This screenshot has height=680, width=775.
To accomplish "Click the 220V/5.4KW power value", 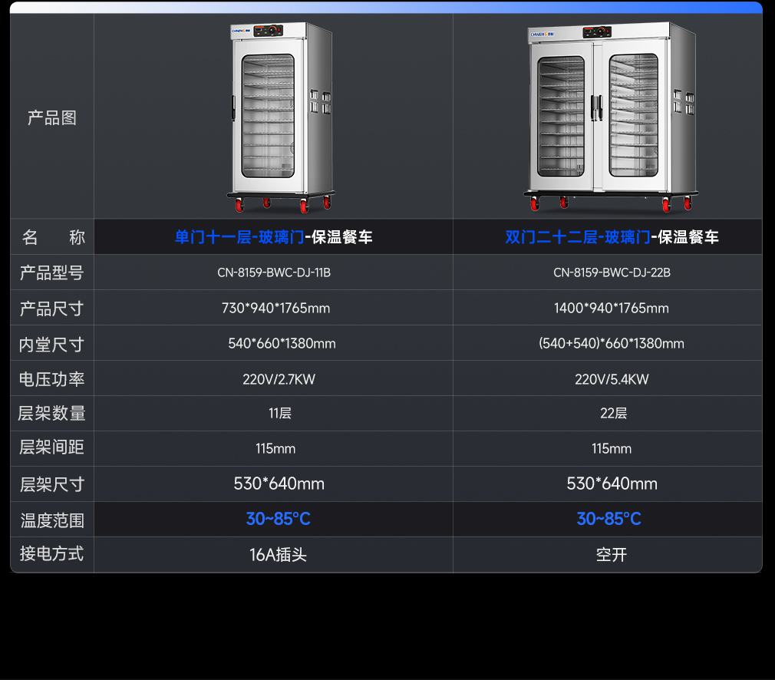I will (x=612, y=379).
